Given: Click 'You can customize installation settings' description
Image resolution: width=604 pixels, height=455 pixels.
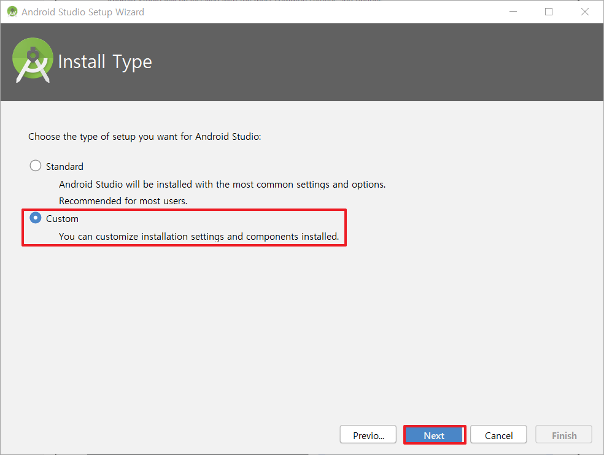Looking at the screenshot, I should pos(199,237).
